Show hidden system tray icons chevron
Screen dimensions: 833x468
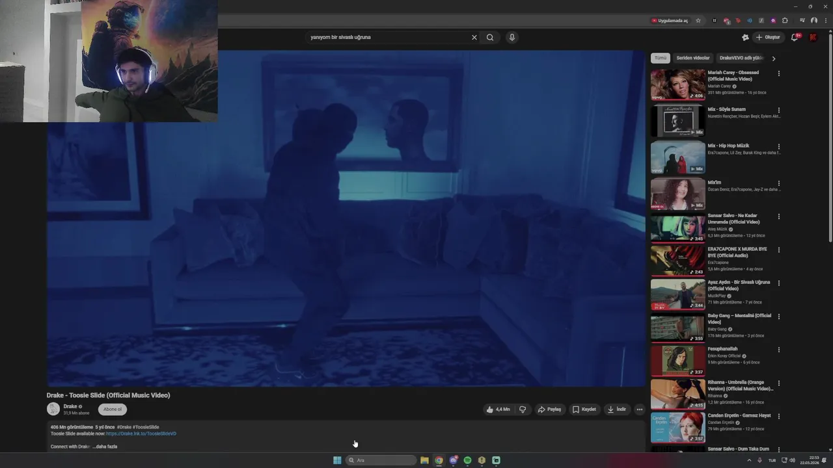[x=749, y=460]
